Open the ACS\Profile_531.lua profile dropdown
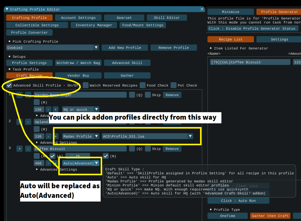This screenshot has width=301, height=221. point(190,136)
